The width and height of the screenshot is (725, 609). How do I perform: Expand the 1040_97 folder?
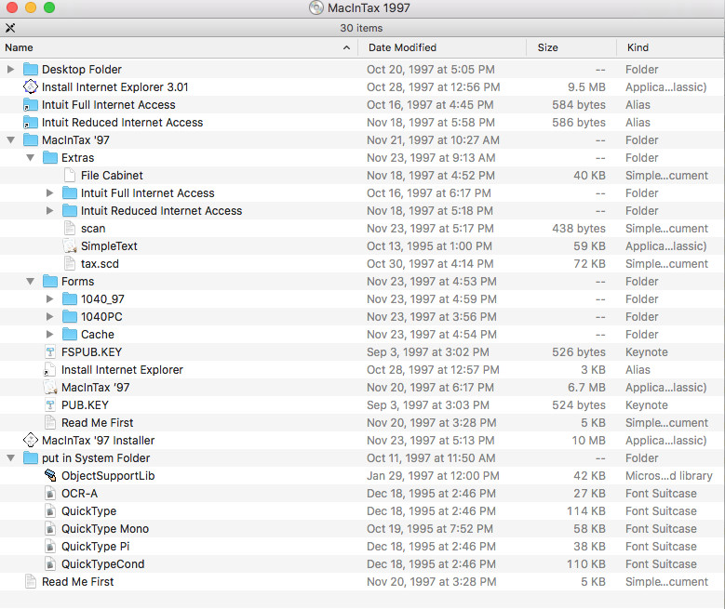(49, 299)
